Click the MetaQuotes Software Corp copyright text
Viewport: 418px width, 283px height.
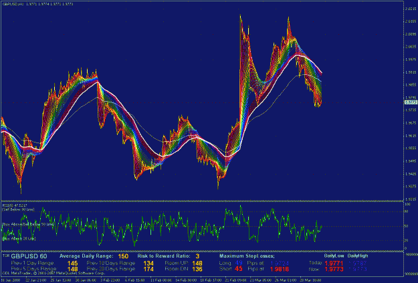(x=54, y=274)
